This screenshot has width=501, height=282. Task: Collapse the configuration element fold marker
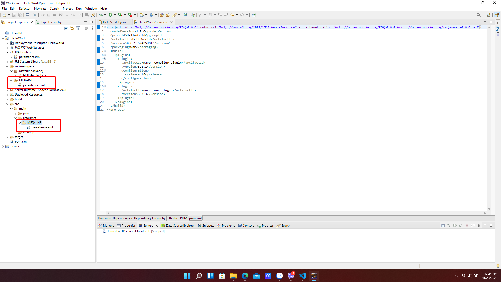pos(105,70)
